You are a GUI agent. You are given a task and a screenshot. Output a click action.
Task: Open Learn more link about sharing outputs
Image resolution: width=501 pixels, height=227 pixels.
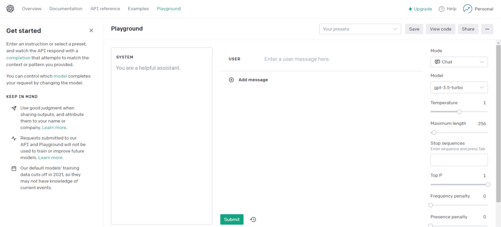click(54, 127)
